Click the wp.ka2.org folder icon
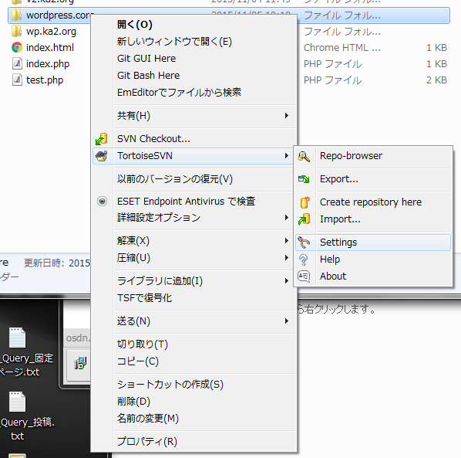The width and height of the screenshot is (461, 458). pyautogui.click(x=16, y=31)
